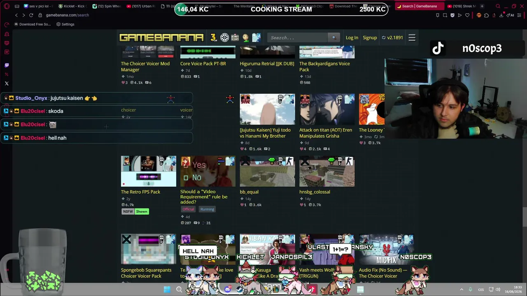The height and width of the screenshot is (296, 527).
Task: Open The Backyardigans Voice Pack
Action: tap(324, 67)
